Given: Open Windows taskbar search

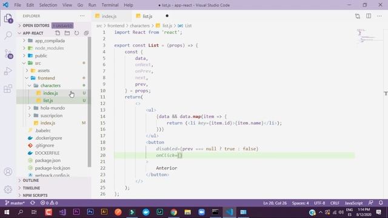Looking at the screenshot, I should (x=21, y=212).
